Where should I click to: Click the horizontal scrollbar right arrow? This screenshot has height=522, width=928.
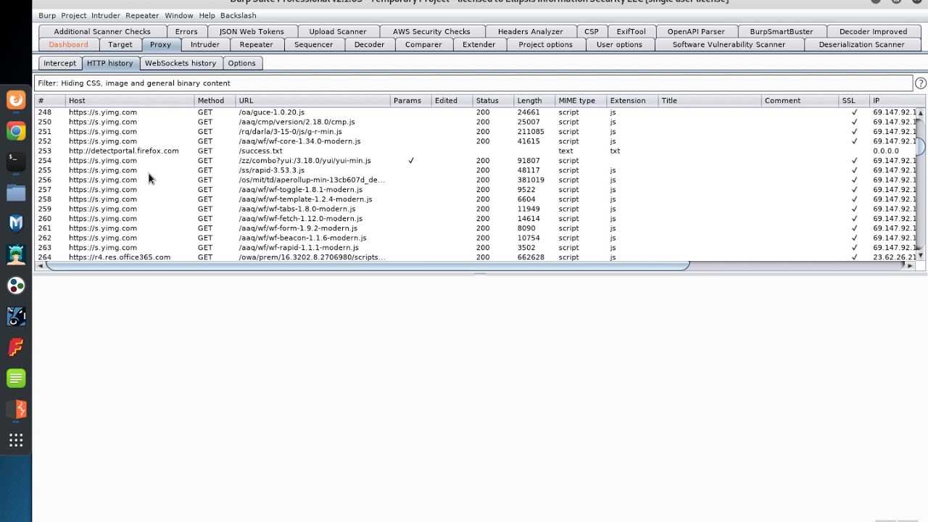pos(910,266)
